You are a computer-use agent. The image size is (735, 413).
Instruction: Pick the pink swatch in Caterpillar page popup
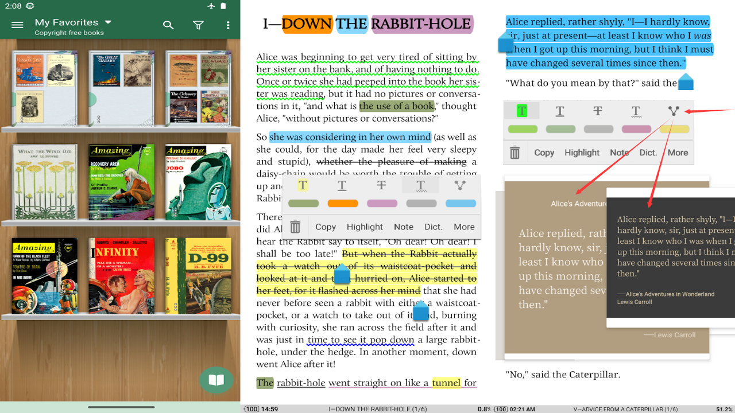coord(636,129)
